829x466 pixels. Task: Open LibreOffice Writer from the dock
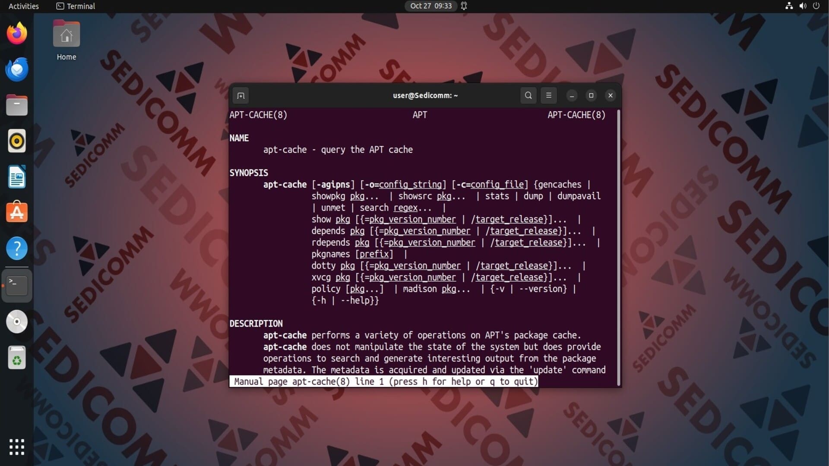coord(17,177)
